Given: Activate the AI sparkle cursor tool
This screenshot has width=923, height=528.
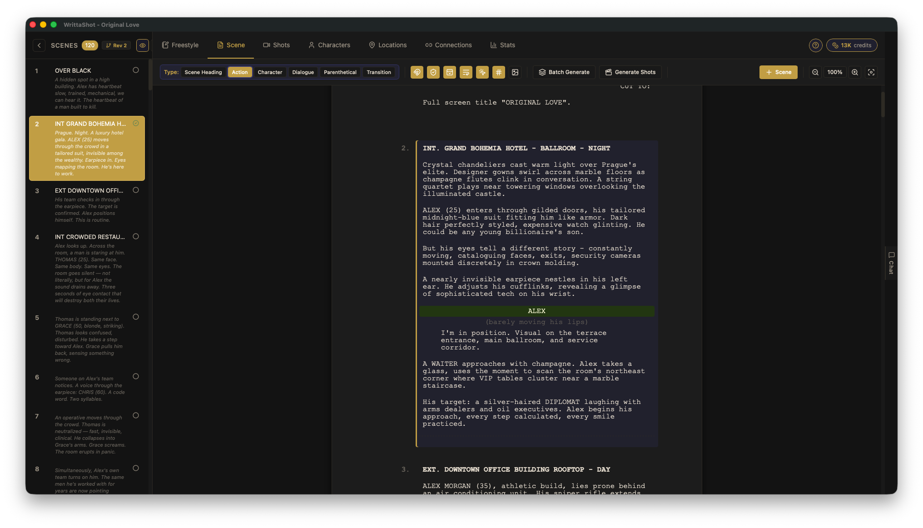Looking at the screenshot, I should (482, 72).
